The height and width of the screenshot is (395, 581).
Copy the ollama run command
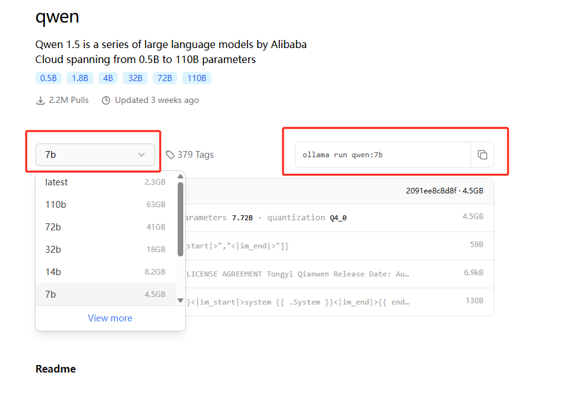pos(482,155)
